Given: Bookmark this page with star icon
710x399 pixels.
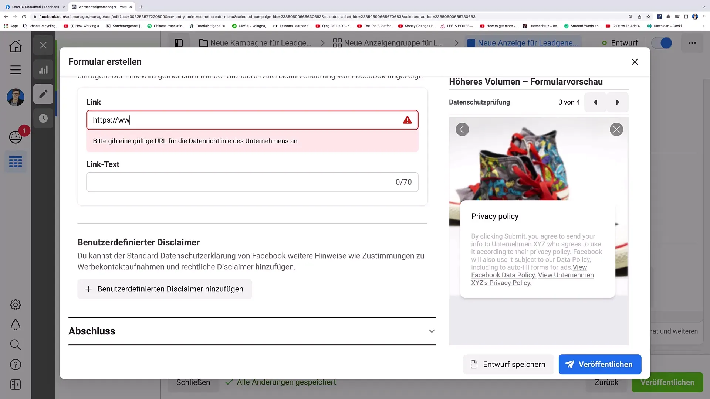Looking at the screenshot, I should [x=648, y=17].
